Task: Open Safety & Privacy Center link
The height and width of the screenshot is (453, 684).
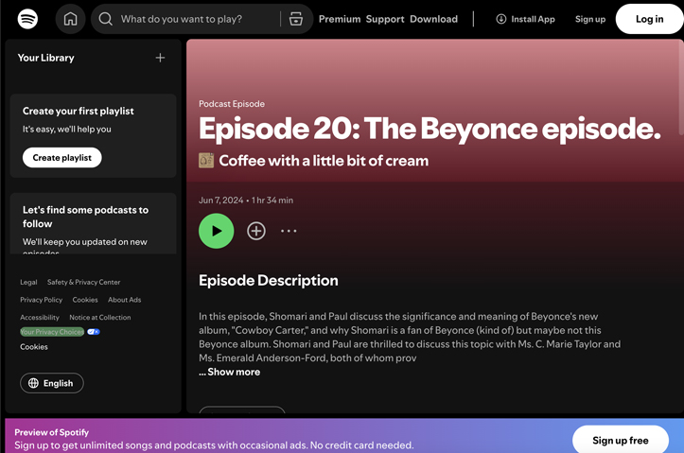Action: pos(84,282)
